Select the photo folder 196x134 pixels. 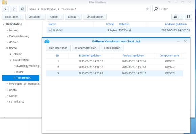pyautogui.click(x=13, y=90)
